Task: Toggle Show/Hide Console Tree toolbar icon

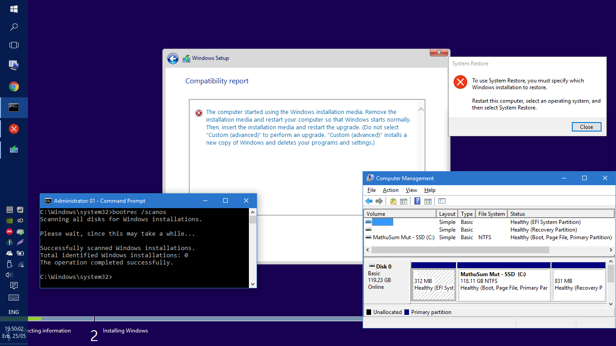Action: (x=404, y=201)
